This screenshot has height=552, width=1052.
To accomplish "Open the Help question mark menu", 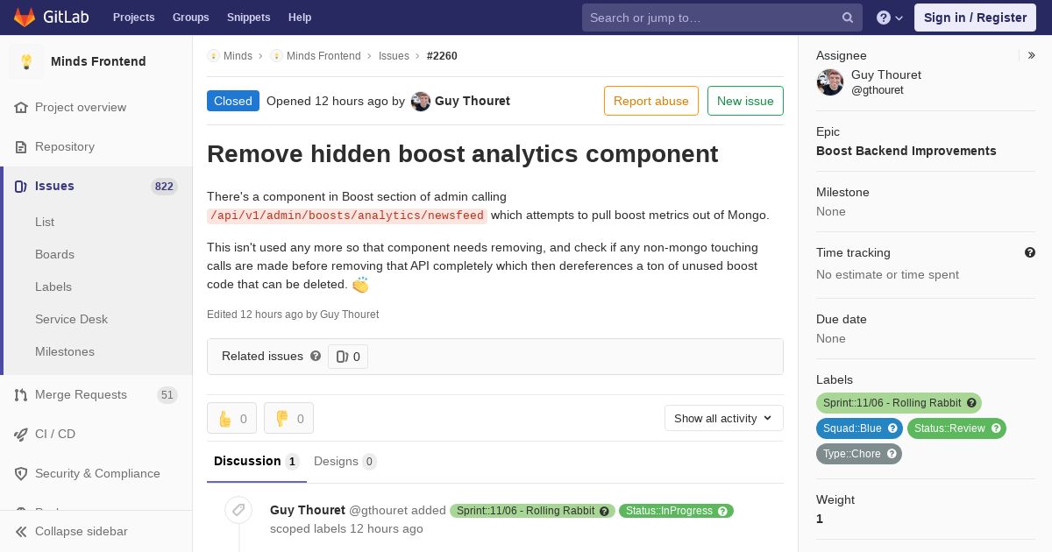I will (890, 18).
